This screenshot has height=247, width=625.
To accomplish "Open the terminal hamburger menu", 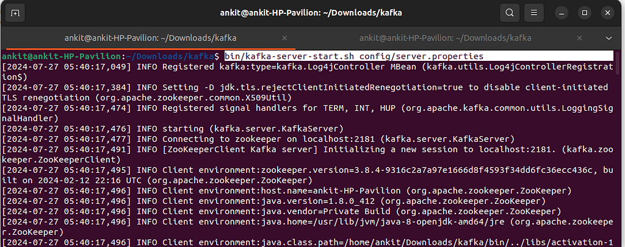I will click(x=533, y=13).
